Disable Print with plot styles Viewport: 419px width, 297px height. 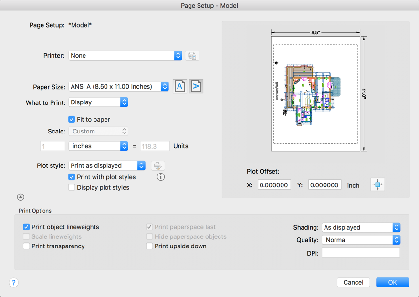pos(72,177)
